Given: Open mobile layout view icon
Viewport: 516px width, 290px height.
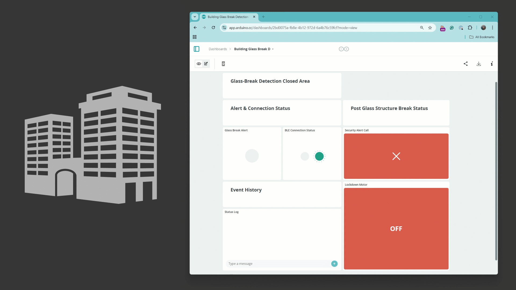Looking at the screenshot, I should click(x=223, y=64).
